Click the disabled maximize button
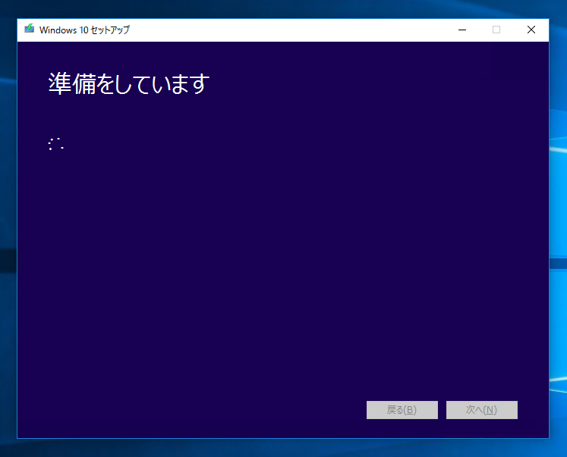567x457 pixels. pos(496,30)
